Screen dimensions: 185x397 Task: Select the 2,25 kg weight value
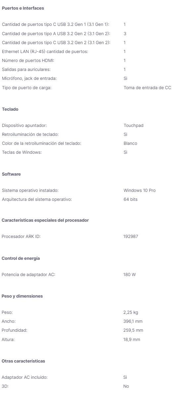coord(131,312)
